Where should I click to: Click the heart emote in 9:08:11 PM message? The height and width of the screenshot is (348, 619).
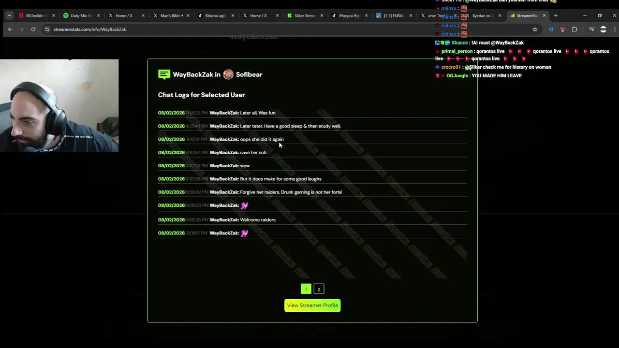coord(244,233)
